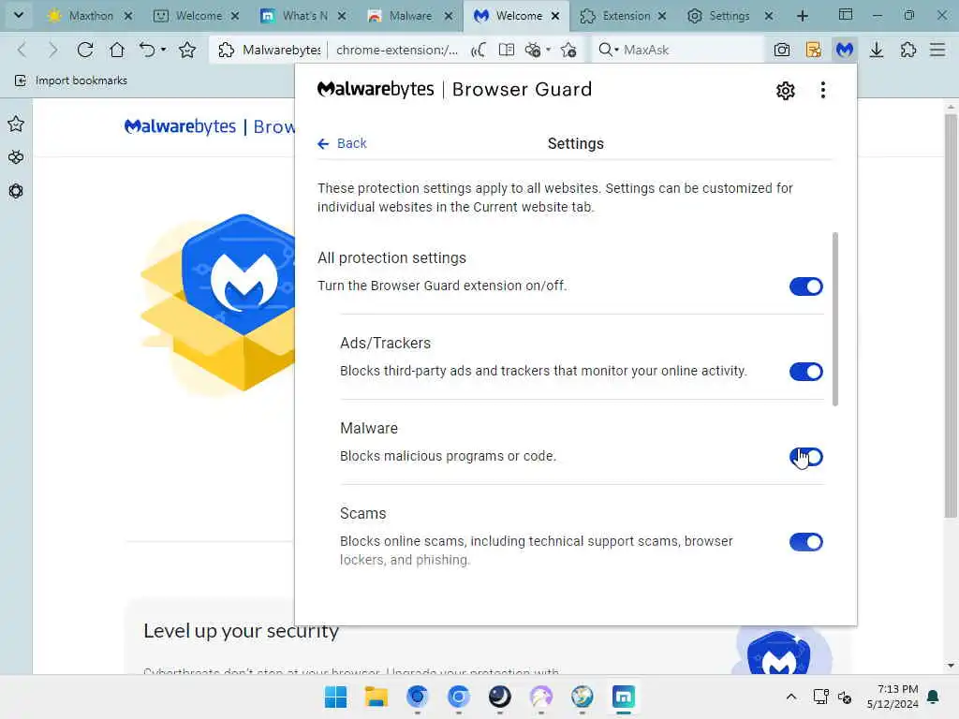Click the Malwarebytes logo on the welcome page
959x719 pixels.
[x=180, y=126]
